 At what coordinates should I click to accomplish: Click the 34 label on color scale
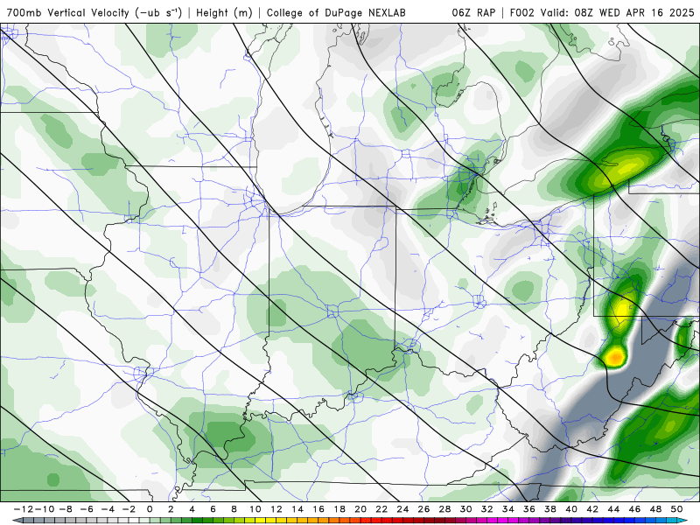508,509
